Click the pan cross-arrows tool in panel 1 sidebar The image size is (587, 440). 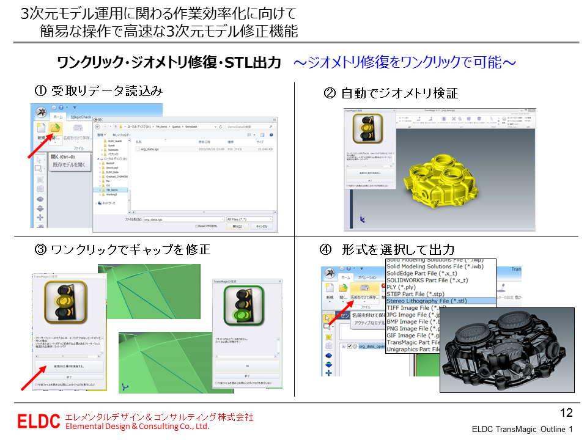click(x=40, y=218)
